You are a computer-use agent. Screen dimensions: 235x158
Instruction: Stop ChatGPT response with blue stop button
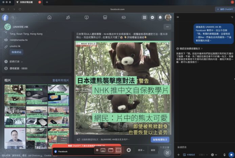tap(231, 155)
